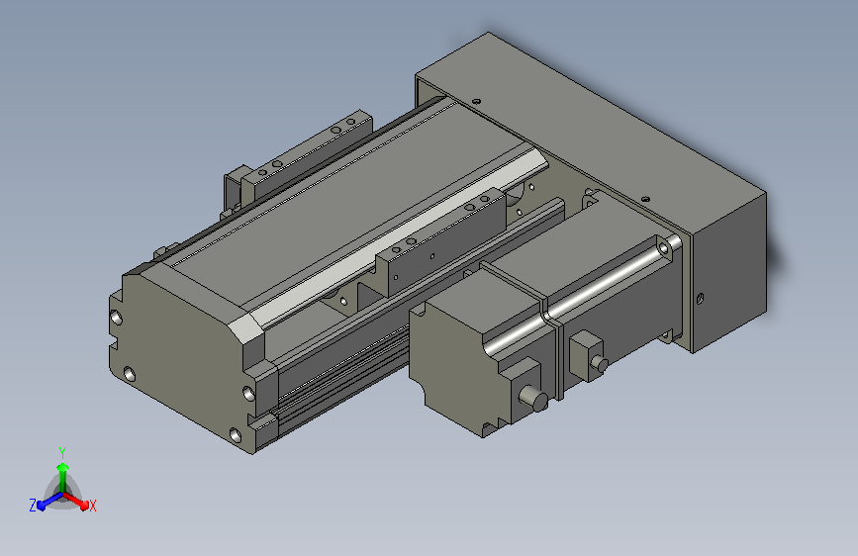Click the blue Z axis of the triad
The width and height of the screenshot is (858, 556).
click(49, 502)
